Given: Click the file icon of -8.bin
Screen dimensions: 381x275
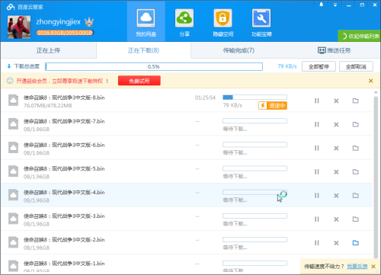Looking at the screenshot, I should (13, 100).
